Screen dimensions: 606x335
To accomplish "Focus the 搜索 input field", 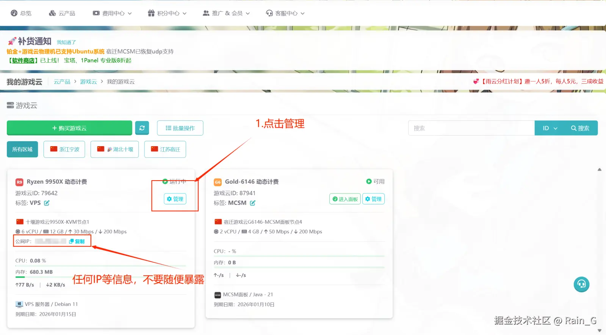I will [471, 128].
